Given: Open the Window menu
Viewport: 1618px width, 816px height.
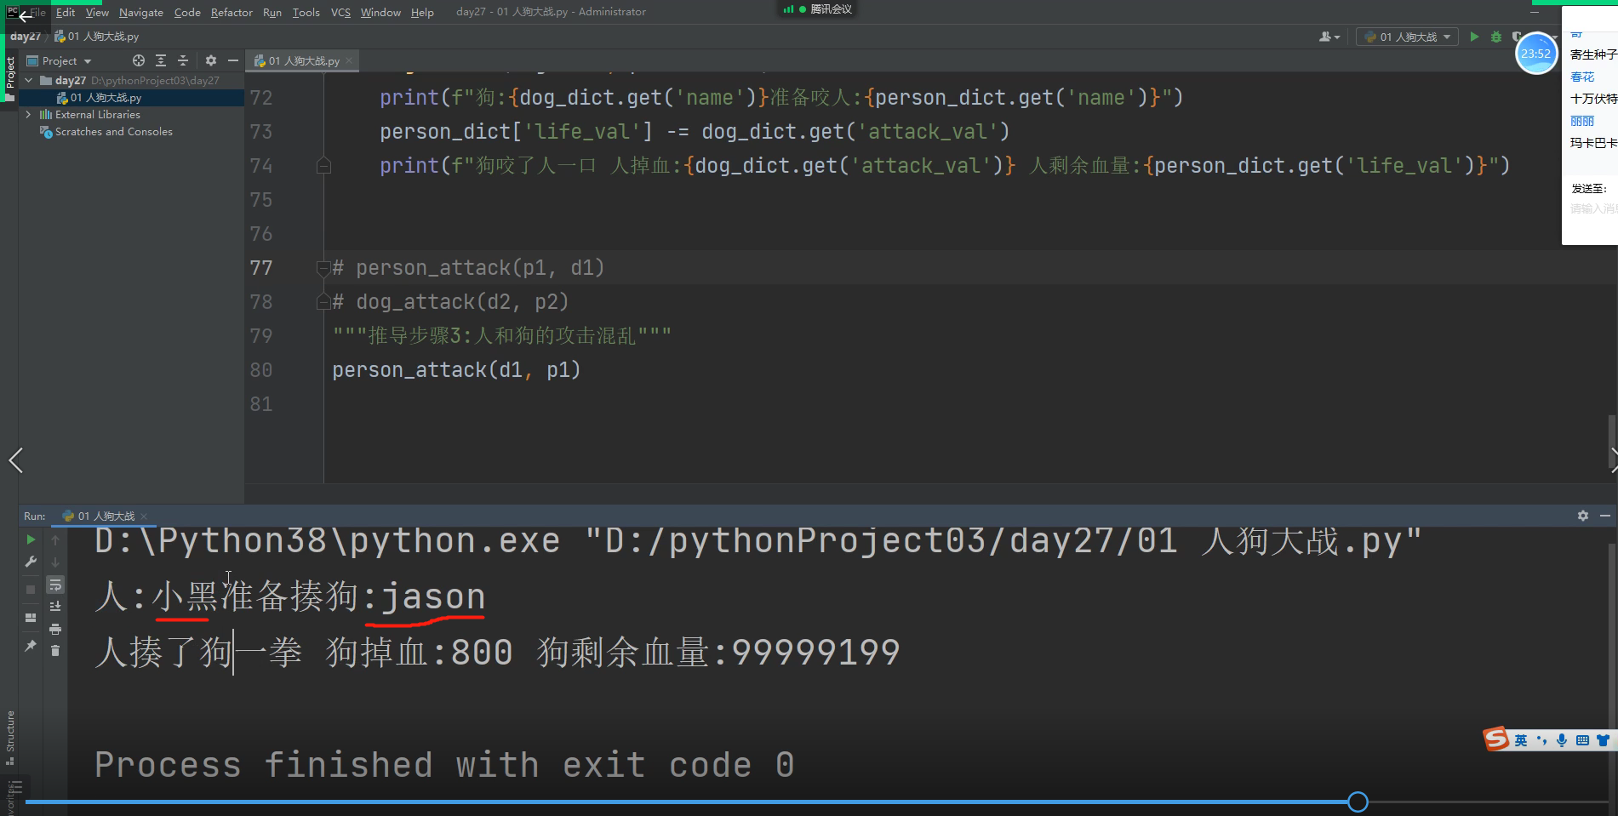Looking at the screenshot, I should coord(380,12).
